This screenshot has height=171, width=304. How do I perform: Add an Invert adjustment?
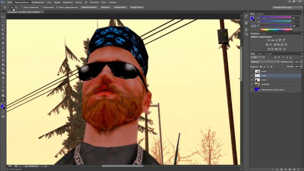tap(269, 49)
